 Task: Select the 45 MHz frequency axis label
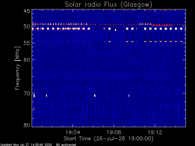pos(27,11)
